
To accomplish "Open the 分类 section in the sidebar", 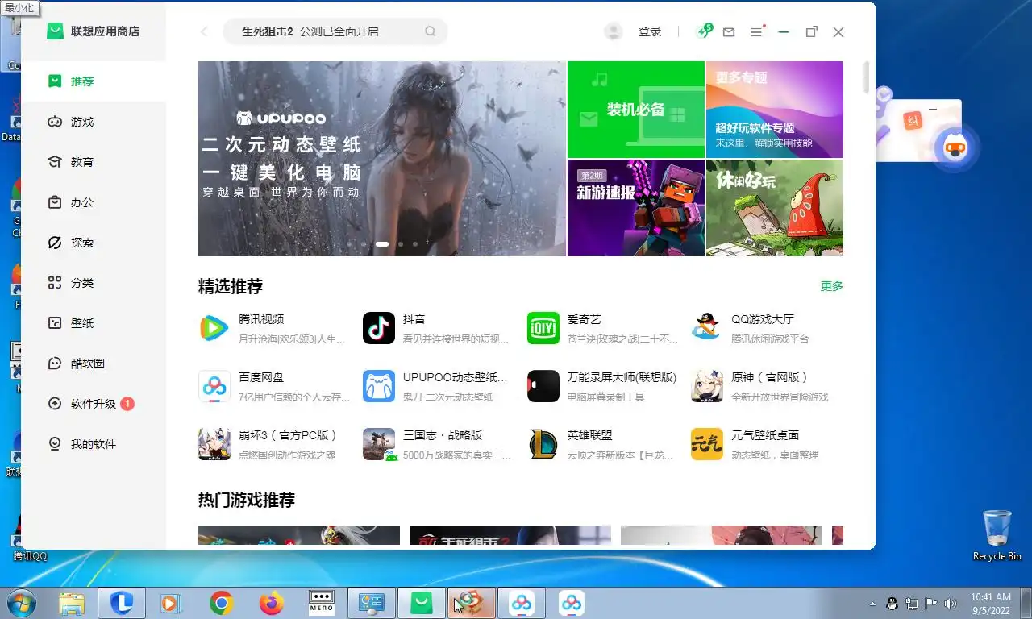I will pyautogui.click(x=94, y=283).
